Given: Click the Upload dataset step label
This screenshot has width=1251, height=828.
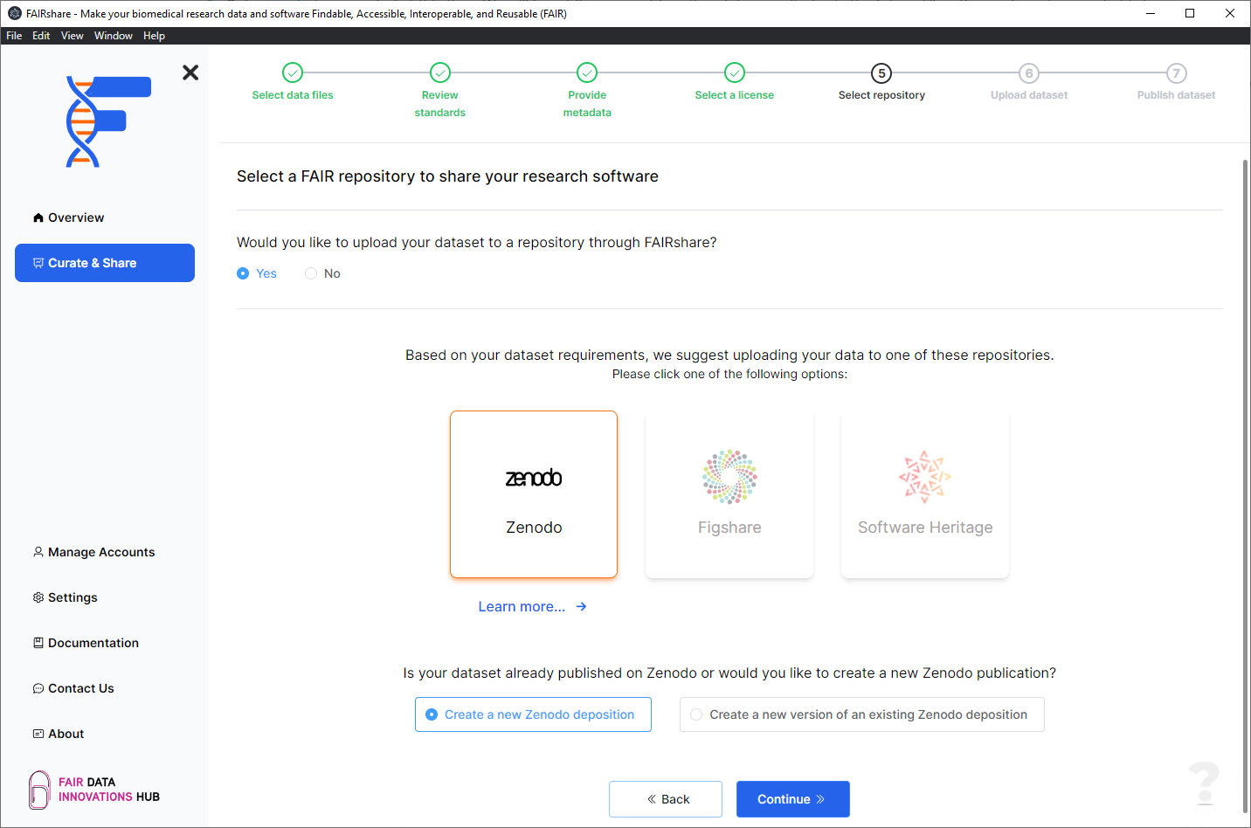Looking at the screenshot, I should [1029, 95].
